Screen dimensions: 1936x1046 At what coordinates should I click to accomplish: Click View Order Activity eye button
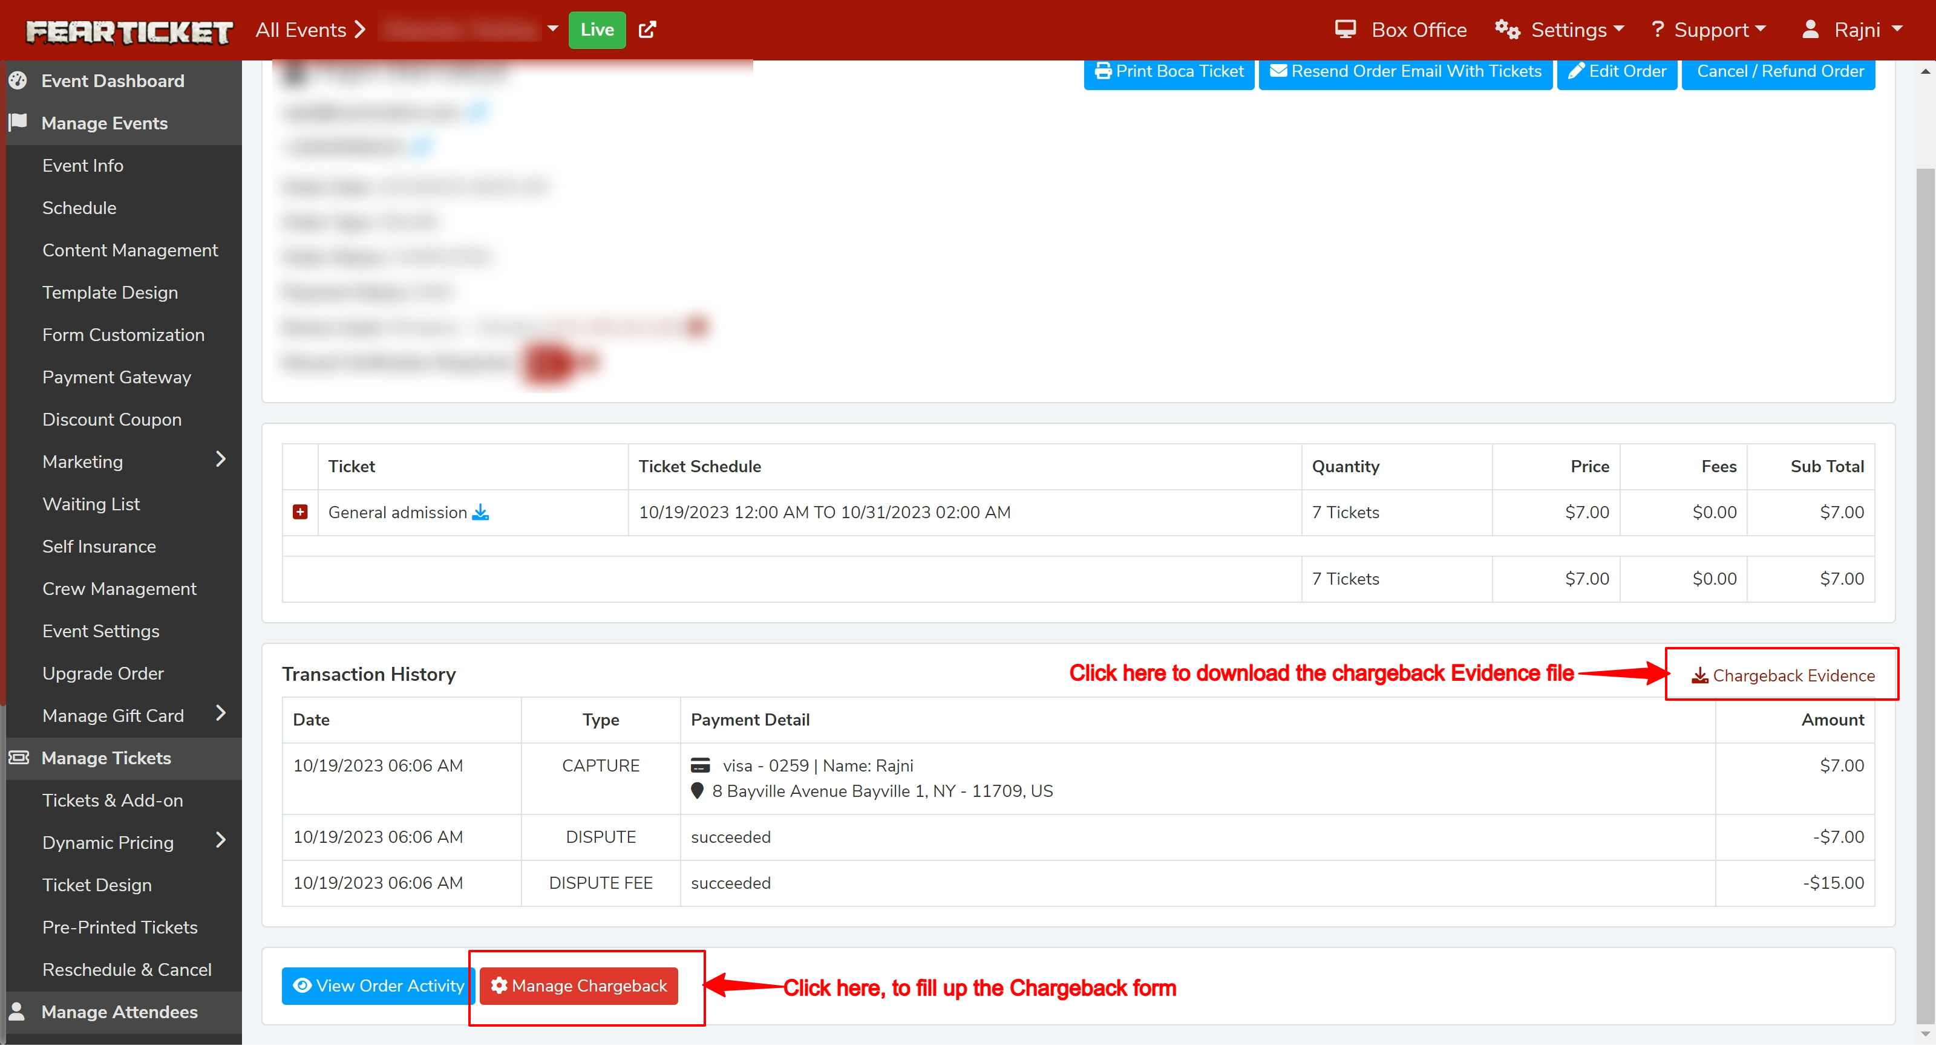pos(378,987)
